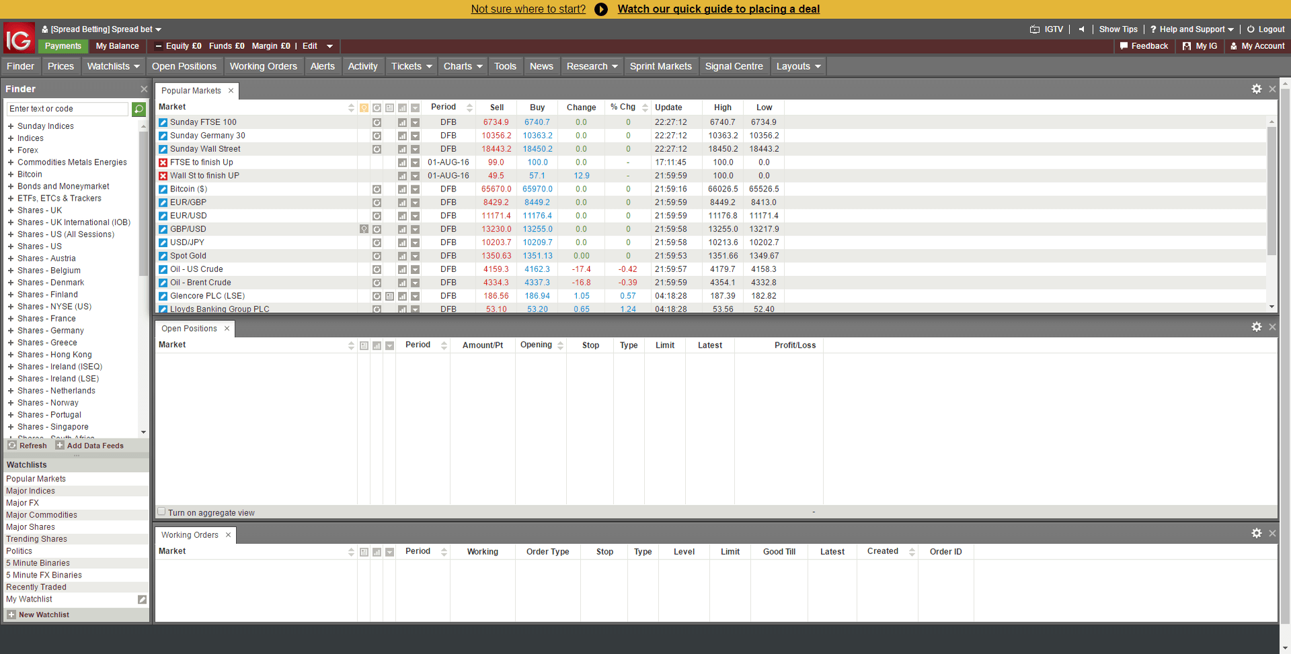Expand the Sunday Indices tree node
Image resolution: width=1291 pixels, height=654 pixels.
[11, 126]
